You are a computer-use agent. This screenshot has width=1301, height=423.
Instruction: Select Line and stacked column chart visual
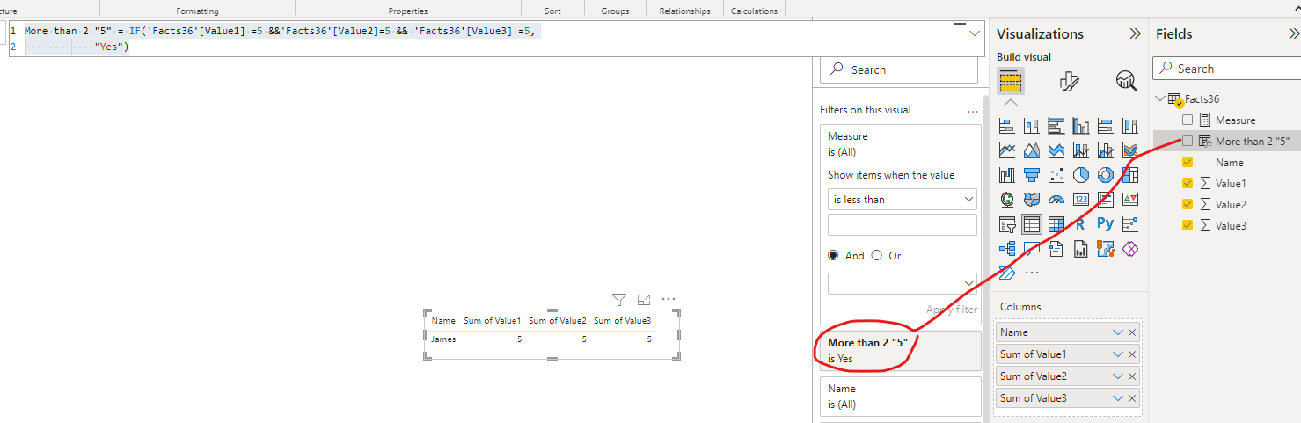click(x=1081, y=150)
